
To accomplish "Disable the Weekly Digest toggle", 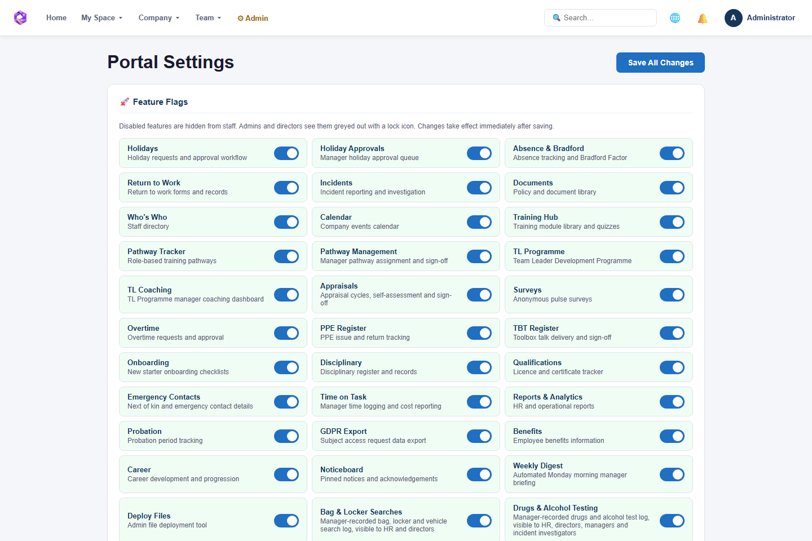I will tap(672, 475).
